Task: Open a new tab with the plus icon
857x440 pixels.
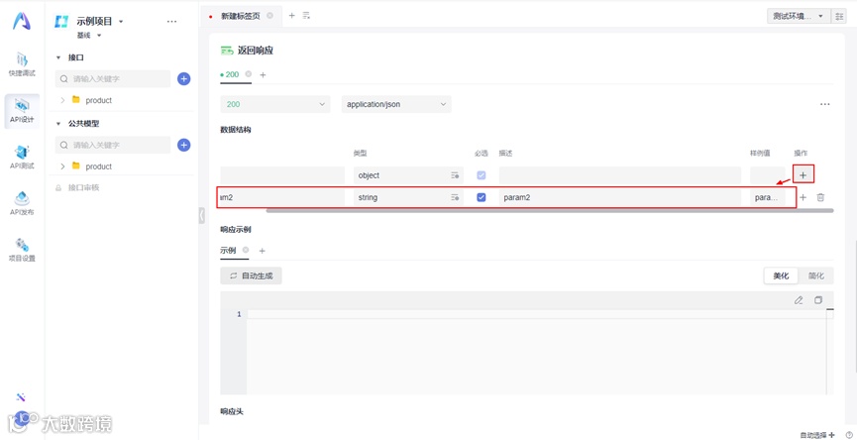Action: pyautogui.click(x=291, y=16)
